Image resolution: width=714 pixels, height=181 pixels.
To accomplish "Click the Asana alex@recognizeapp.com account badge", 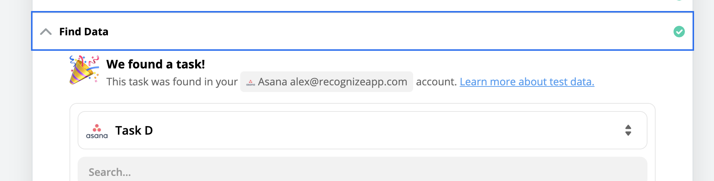I will (326, 82).
